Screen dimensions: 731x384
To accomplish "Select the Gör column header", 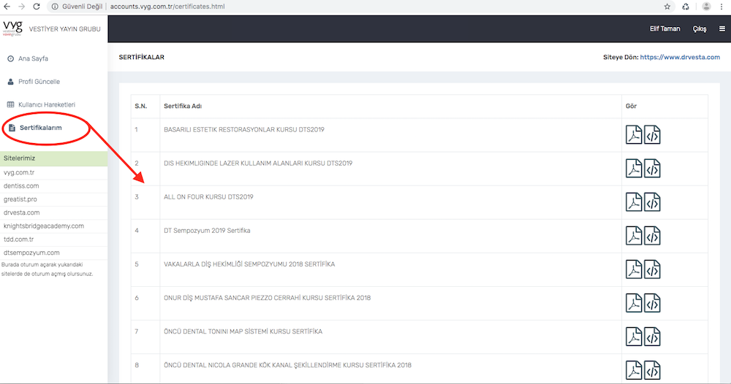I will pyautogui.click(x=632, y=106).
